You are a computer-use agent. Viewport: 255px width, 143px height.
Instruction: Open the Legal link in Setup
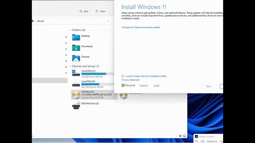pos(157,85)
